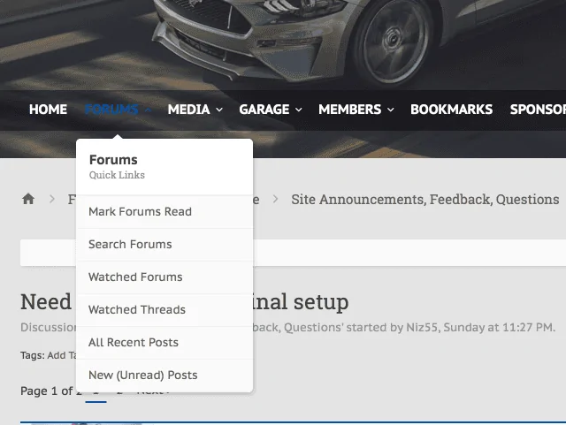
Task: Open Watched Forums quick link
Action: coord(164,277)
